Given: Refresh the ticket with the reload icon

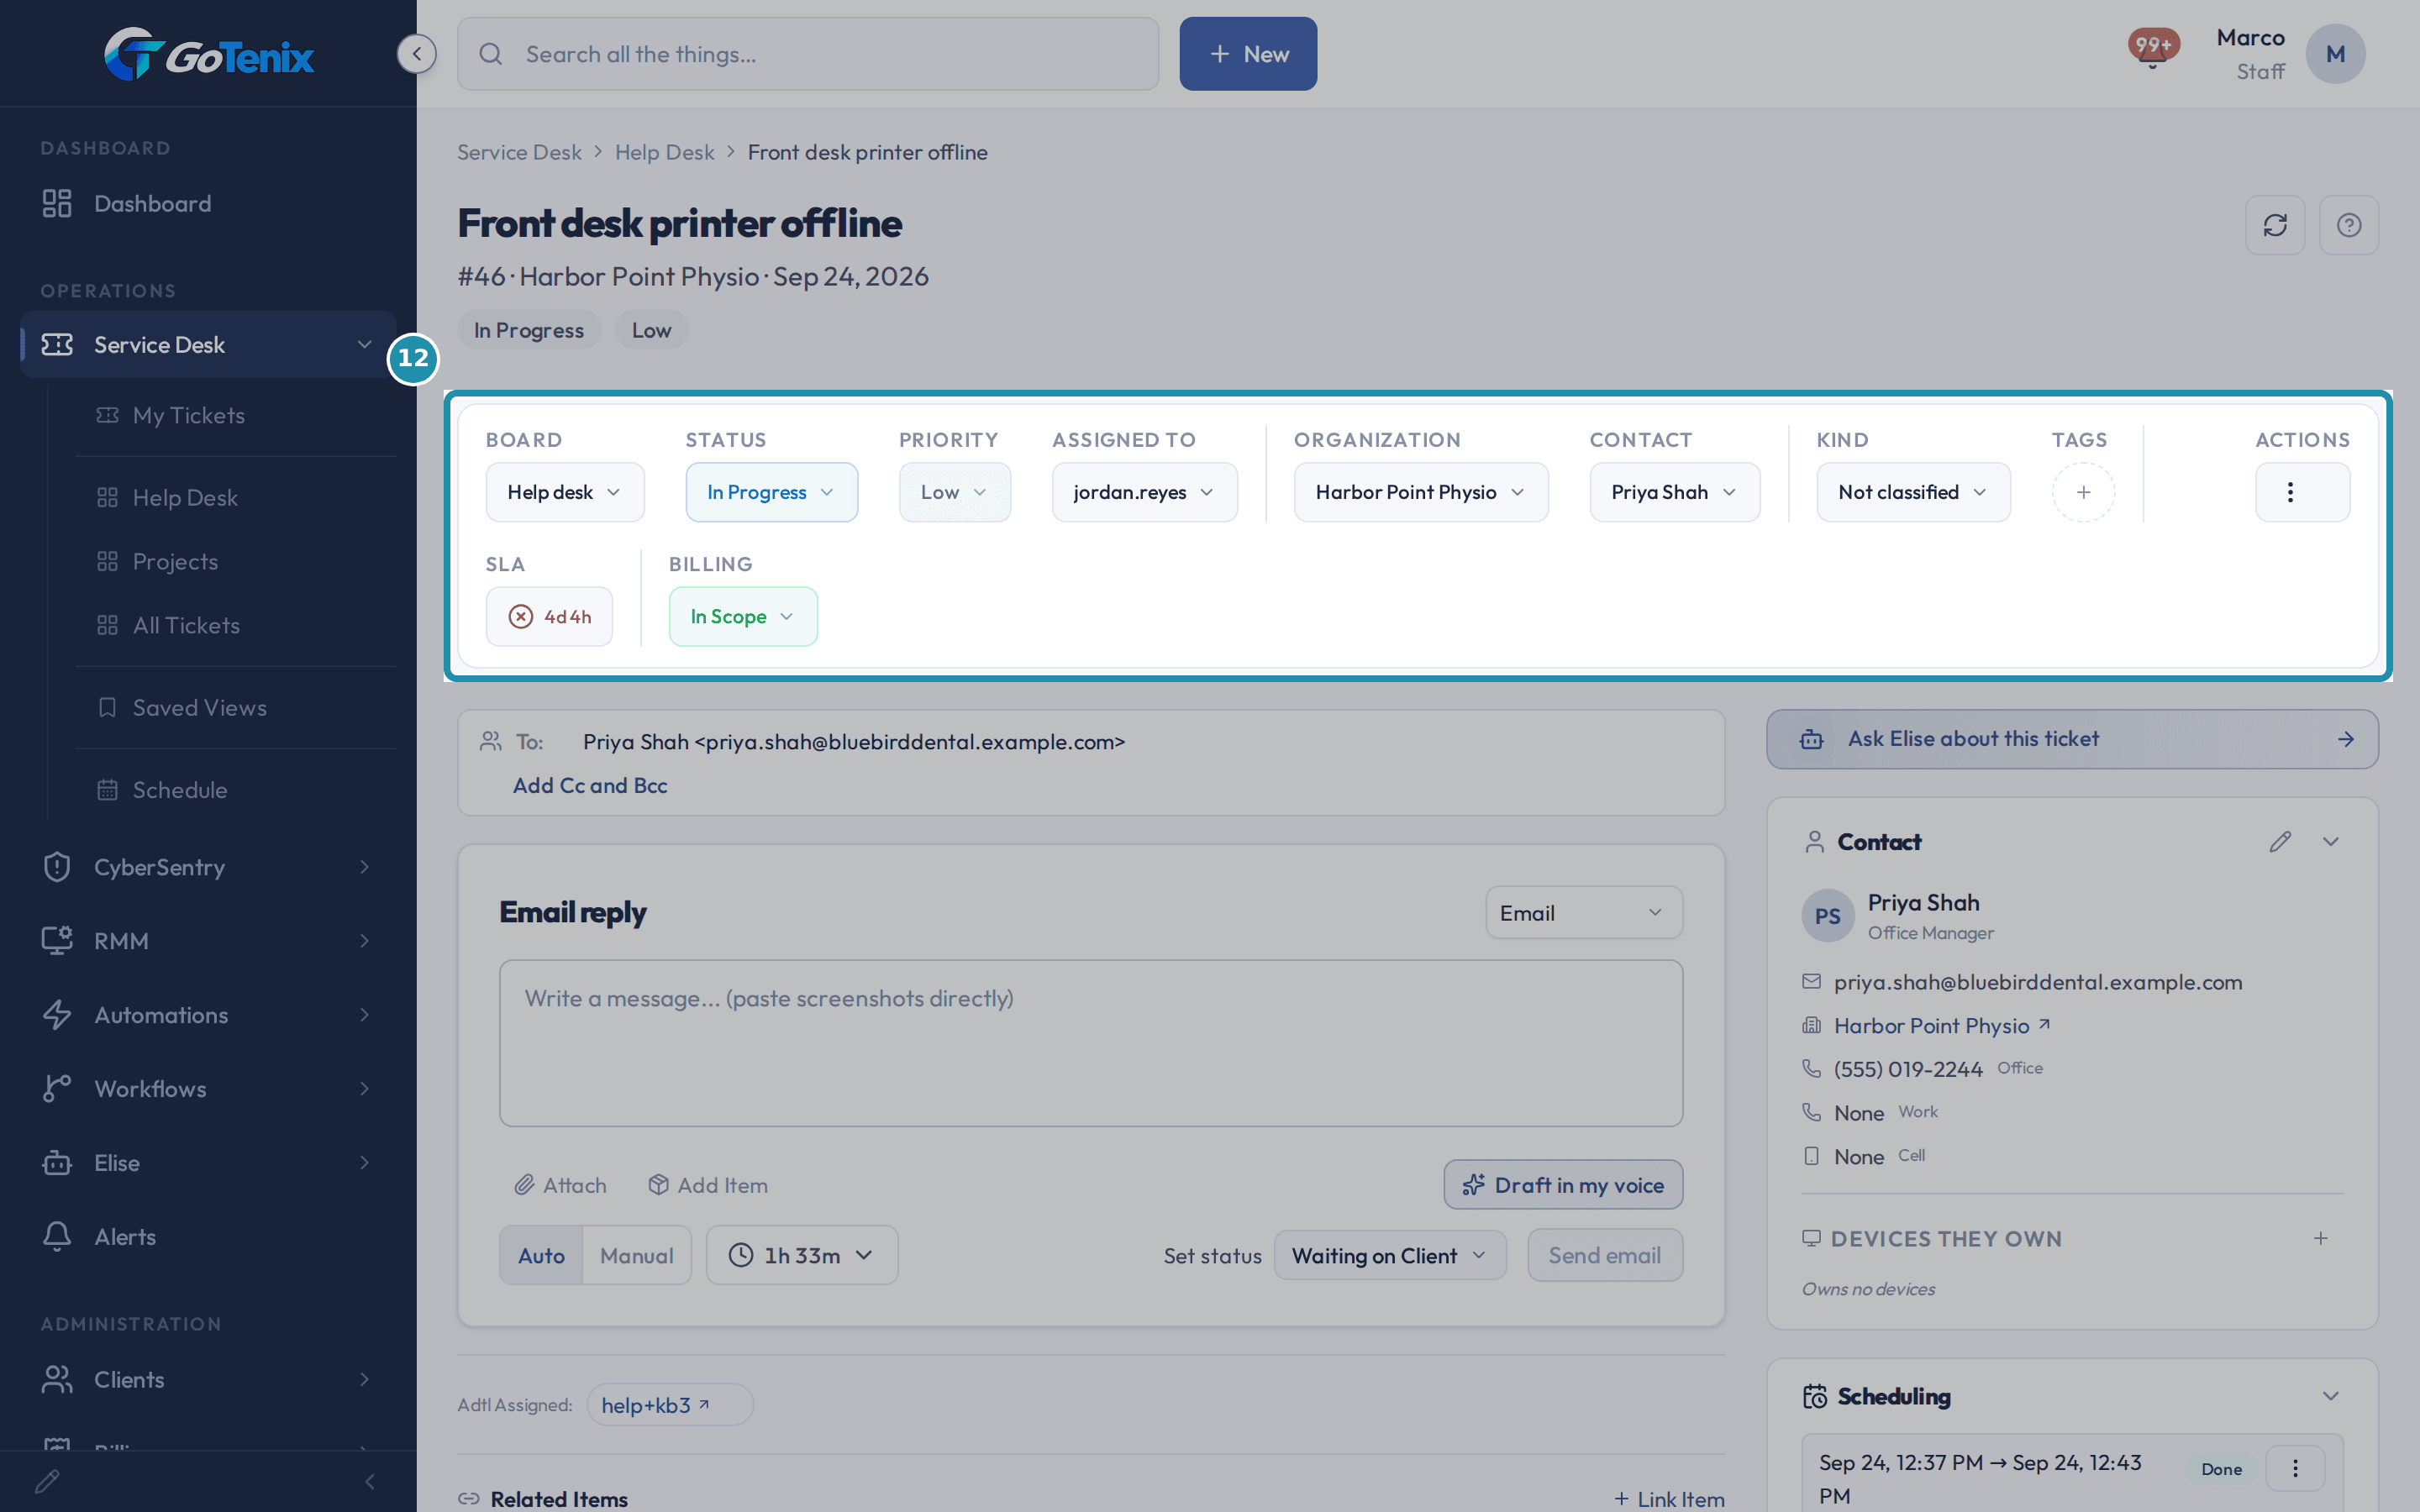Looking at the screenshot, I should (2275, 225).
